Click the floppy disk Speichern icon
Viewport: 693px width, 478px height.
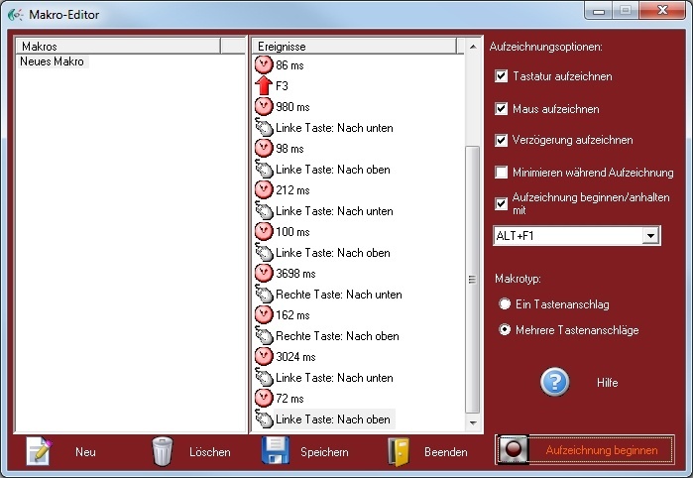(276, 450)
